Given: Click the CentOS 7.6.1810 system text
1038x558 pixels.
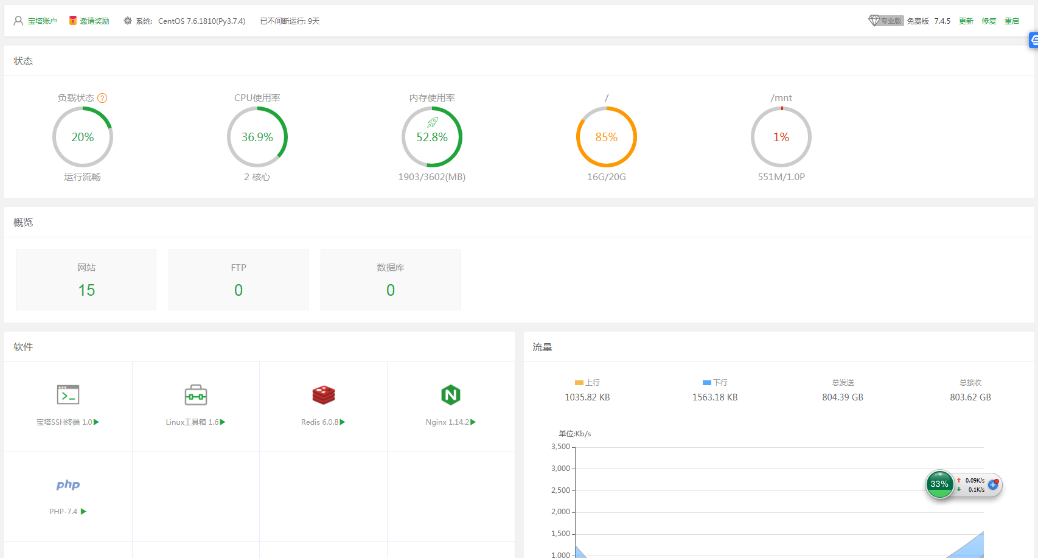Looking at the screenshot, I should (x=202, y=21).
